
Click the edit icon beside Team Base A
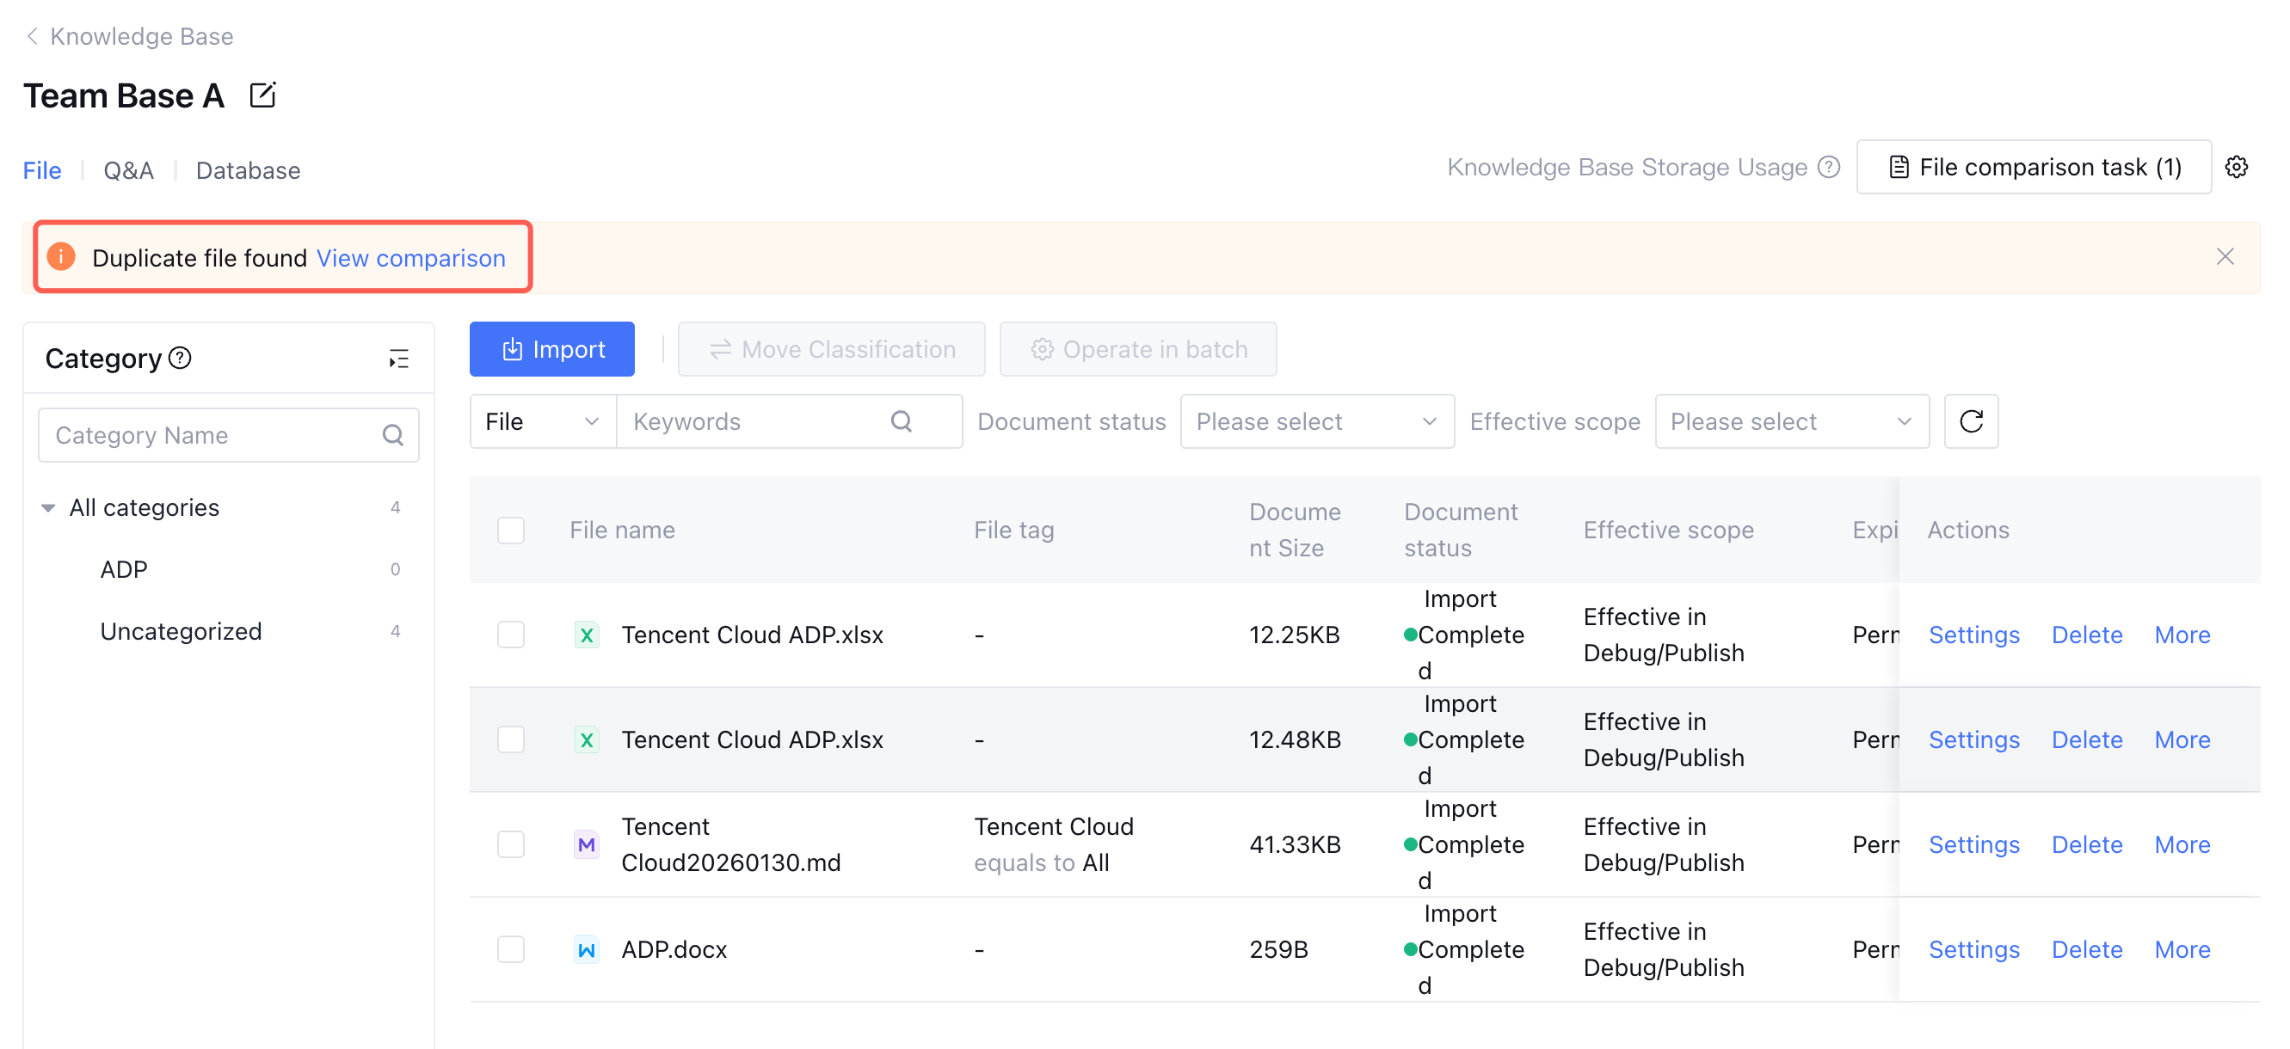[262, 95]
